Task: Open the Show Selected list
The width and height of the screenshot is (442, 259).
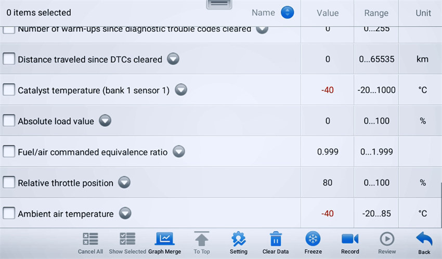Action: pos(127,240)
